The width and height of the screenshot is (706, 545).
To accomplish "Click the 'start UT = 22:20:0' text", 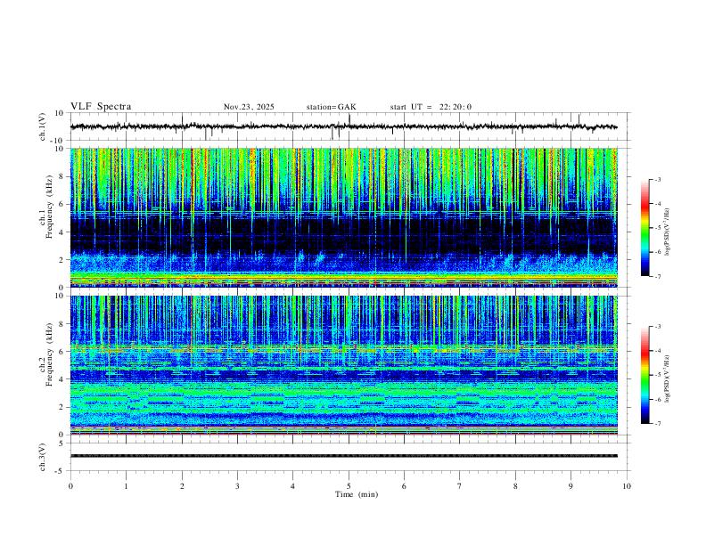I will tap(431, 107).
